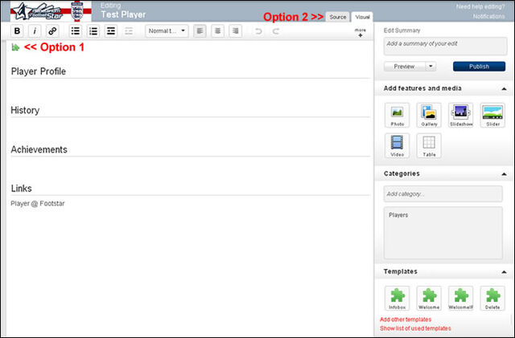Toggle italic formatting
The height and width of the screenshot is (338, 515).
pos(35,31)
